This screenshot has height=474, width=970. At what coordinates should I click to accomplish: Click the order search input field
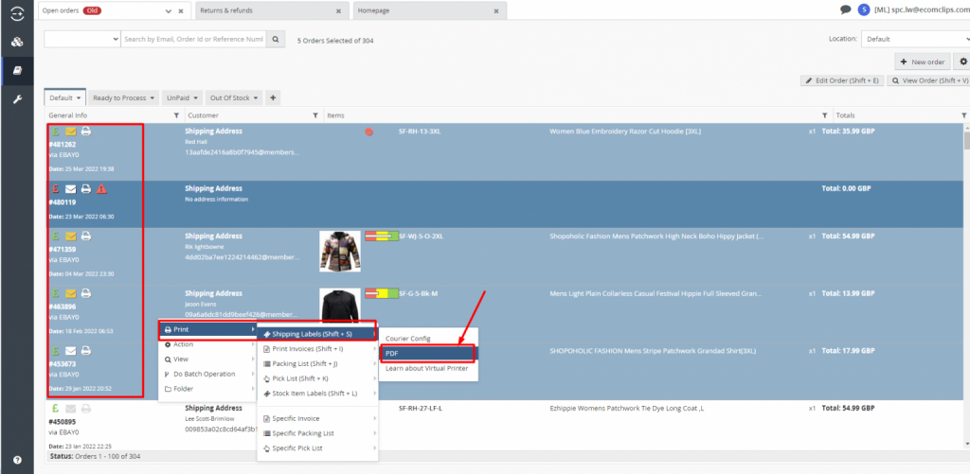point(193,39)
